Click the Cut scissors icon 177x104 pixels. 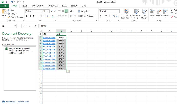pos(9,10)
